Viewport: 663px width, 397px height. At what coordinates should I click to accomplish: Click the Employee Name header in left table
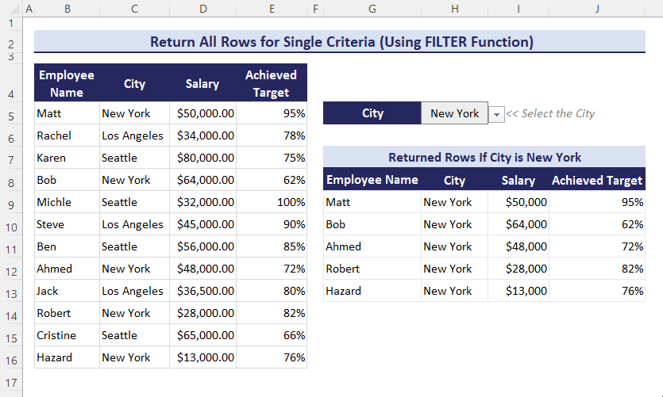pyautogui.click(x=67, y=83)
